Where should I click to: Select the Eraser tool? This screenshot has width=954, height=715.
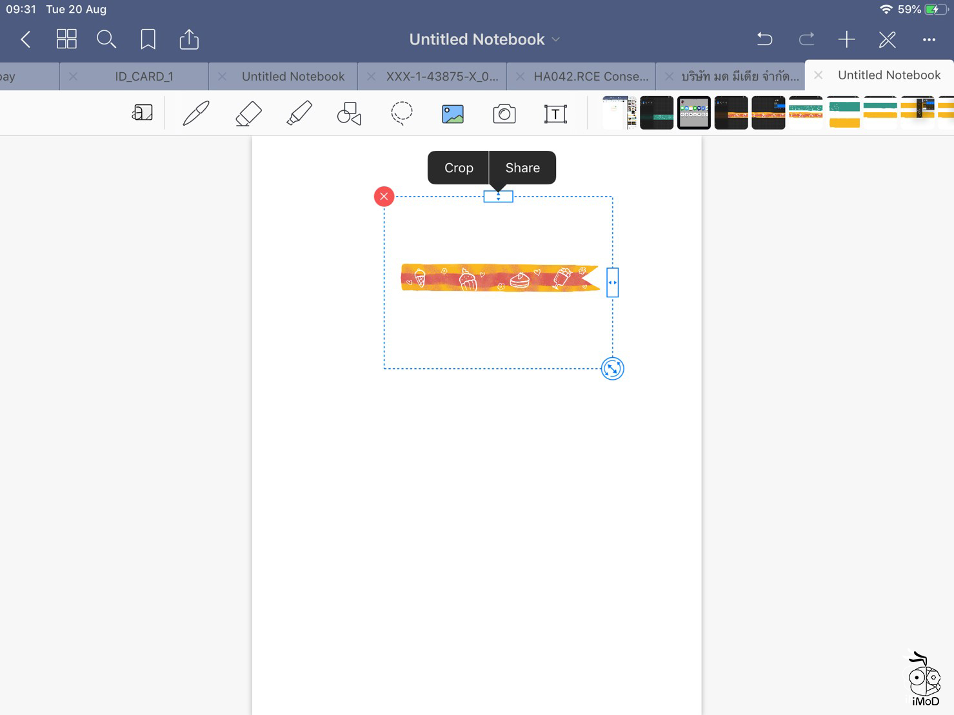tap(247, 113)
